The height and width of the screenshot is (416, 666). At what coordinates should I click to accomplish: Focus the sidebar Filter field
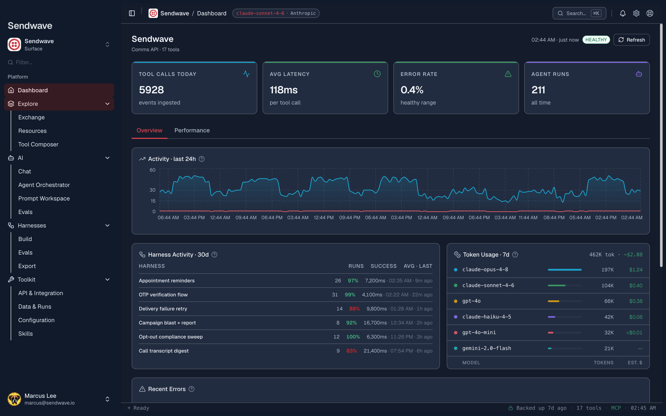tap(59, 62)
